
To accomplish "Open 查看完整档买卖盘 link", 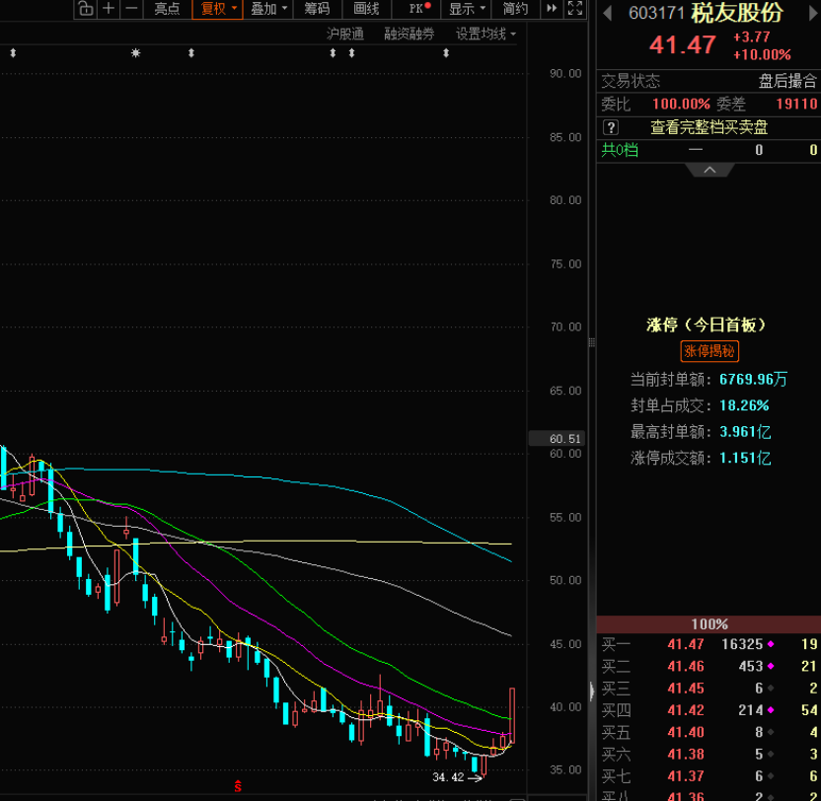I will click(x=709, y=127).
